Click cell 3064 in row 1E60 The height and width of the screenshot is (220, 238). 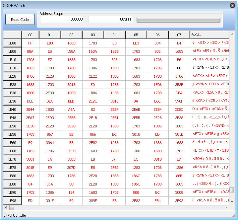coord(50,143)
